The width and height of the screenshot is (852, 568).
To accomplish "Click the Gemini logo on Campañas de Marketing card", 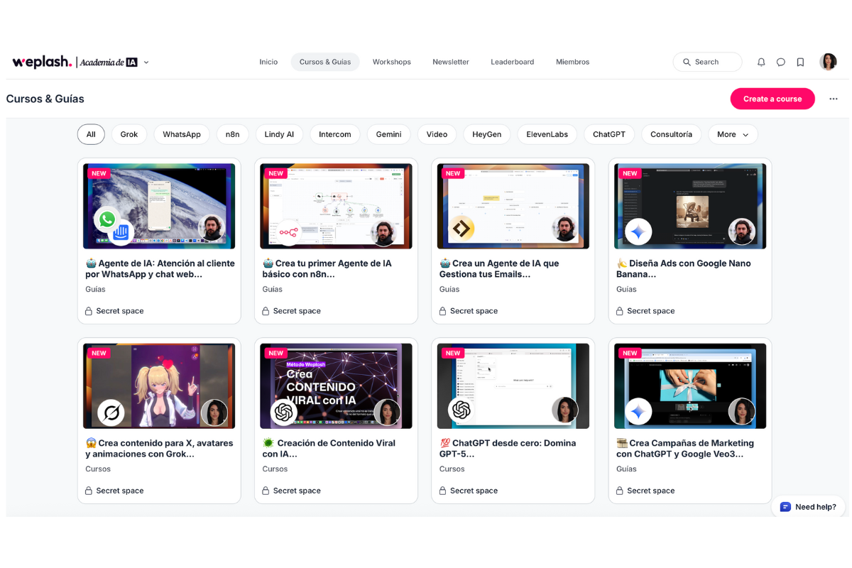I will point(638,411).
